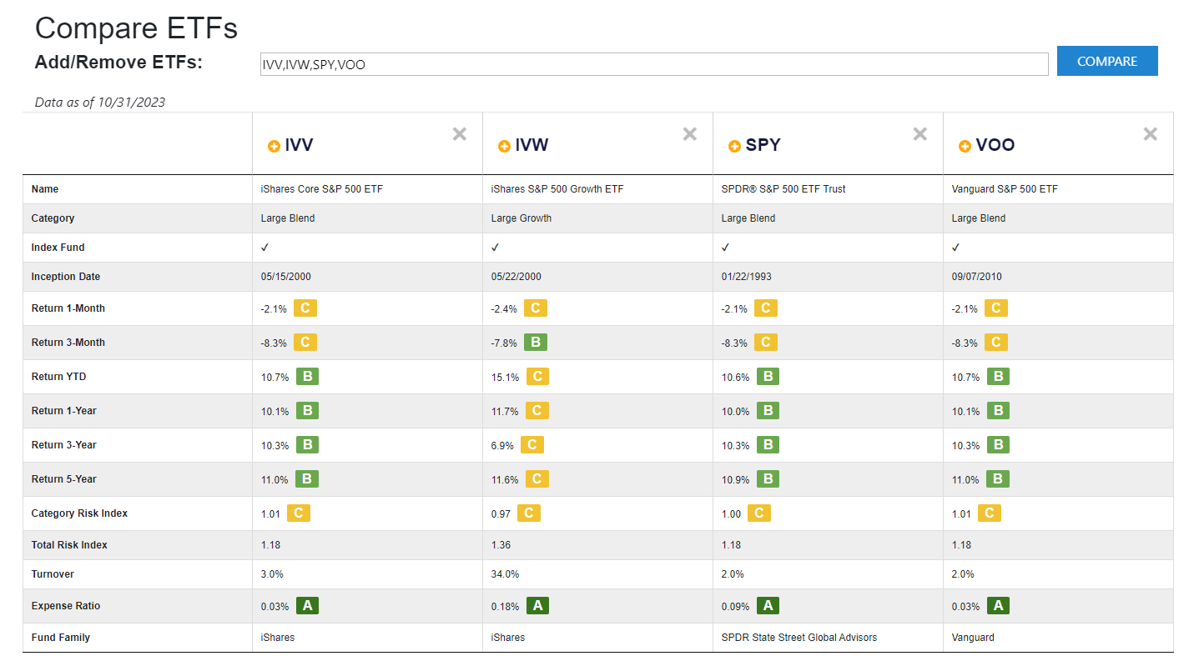Click IVV Return YTD grade B badge
This screenshot has width=1194, height=671.
point(307,377)
